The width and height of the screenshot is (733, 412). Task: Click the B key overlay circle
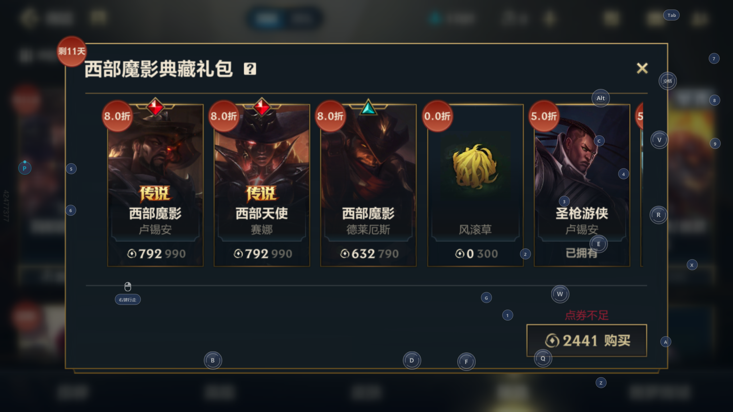[213, 360]
